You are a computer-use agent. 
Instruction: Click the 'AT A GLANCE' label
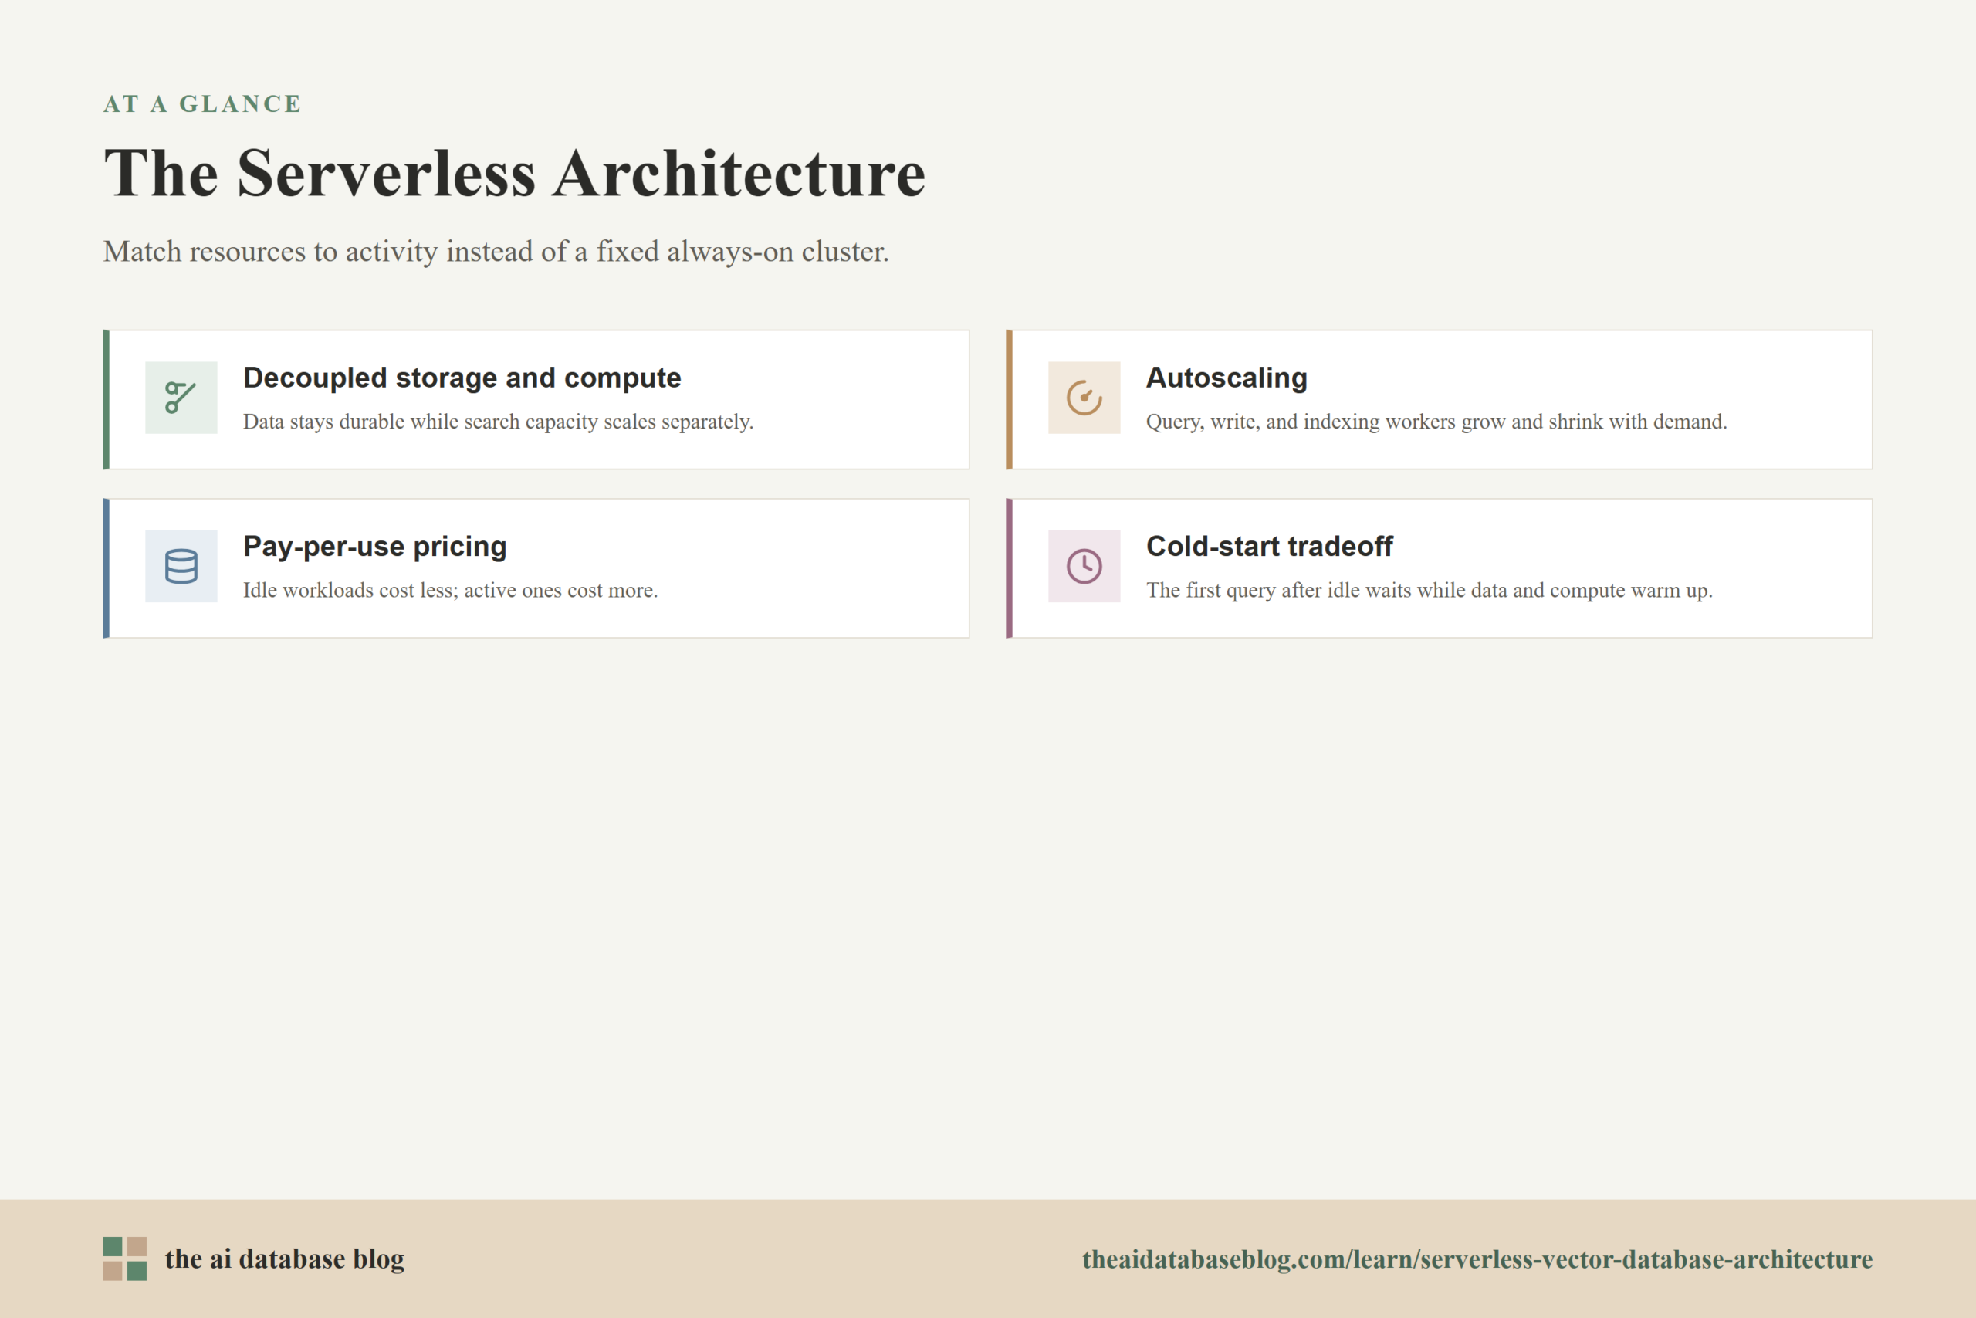201,103
